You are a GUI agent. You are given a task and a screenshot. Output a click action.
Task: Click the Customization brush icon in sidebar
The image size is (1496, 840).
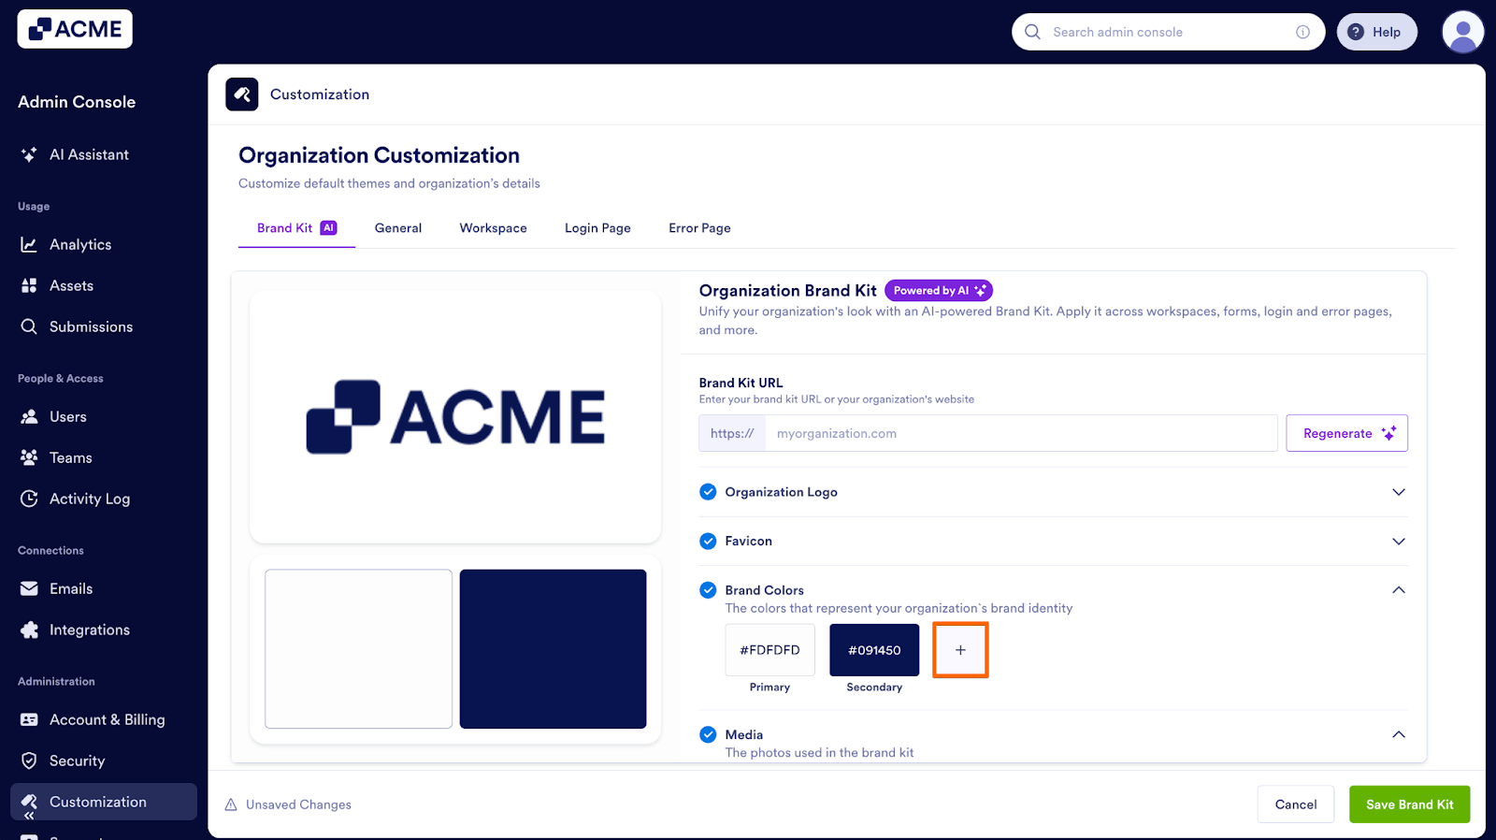click(29, 802)
